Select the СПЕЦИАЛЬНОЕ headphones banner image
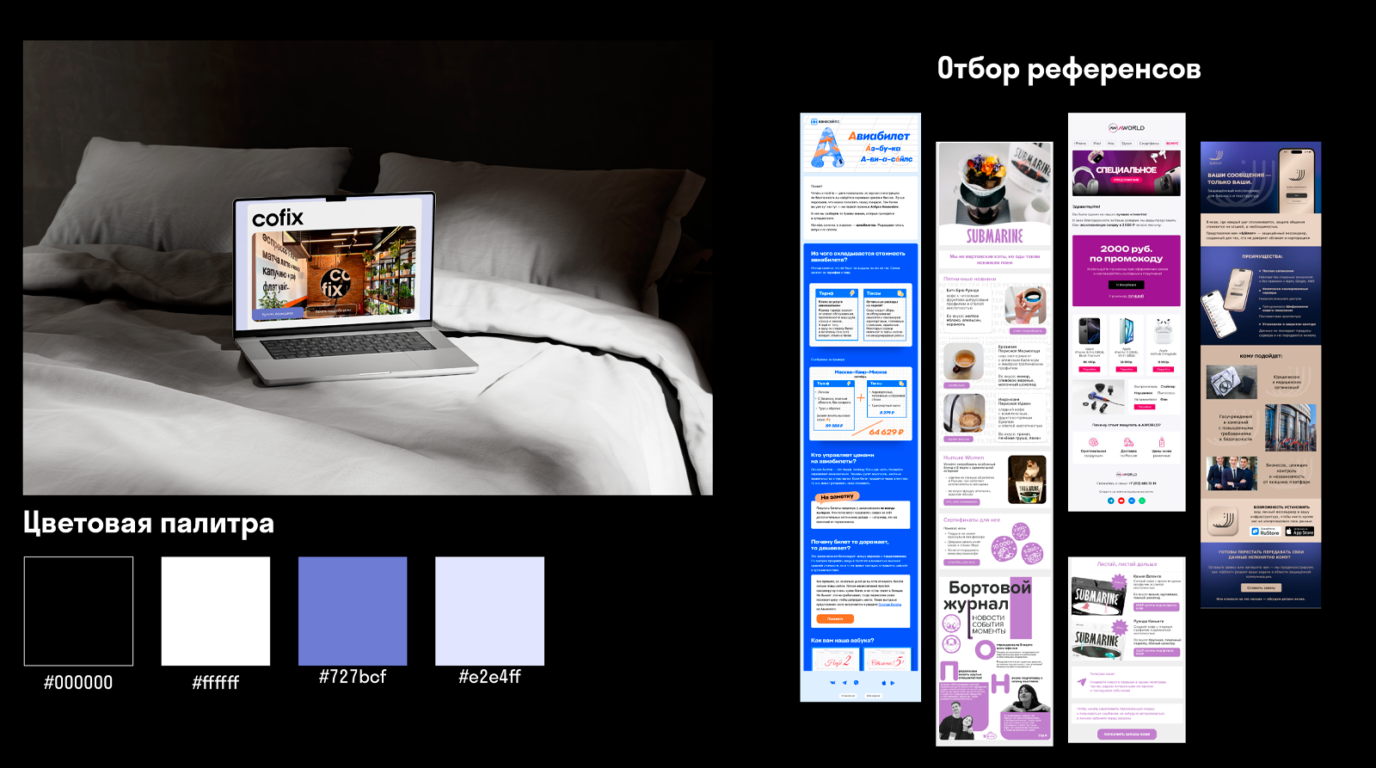Viewport: 1376px width, 768px height. pyautogui.click(x=1126, y=174)
